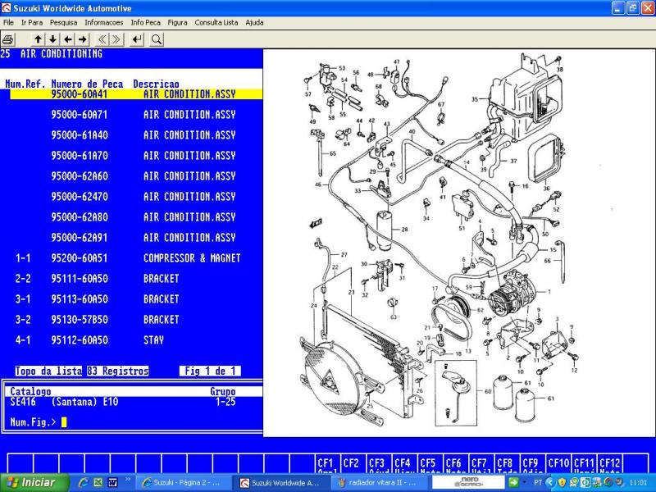
Task: Click the CF4 function key button
Action: 404,463
